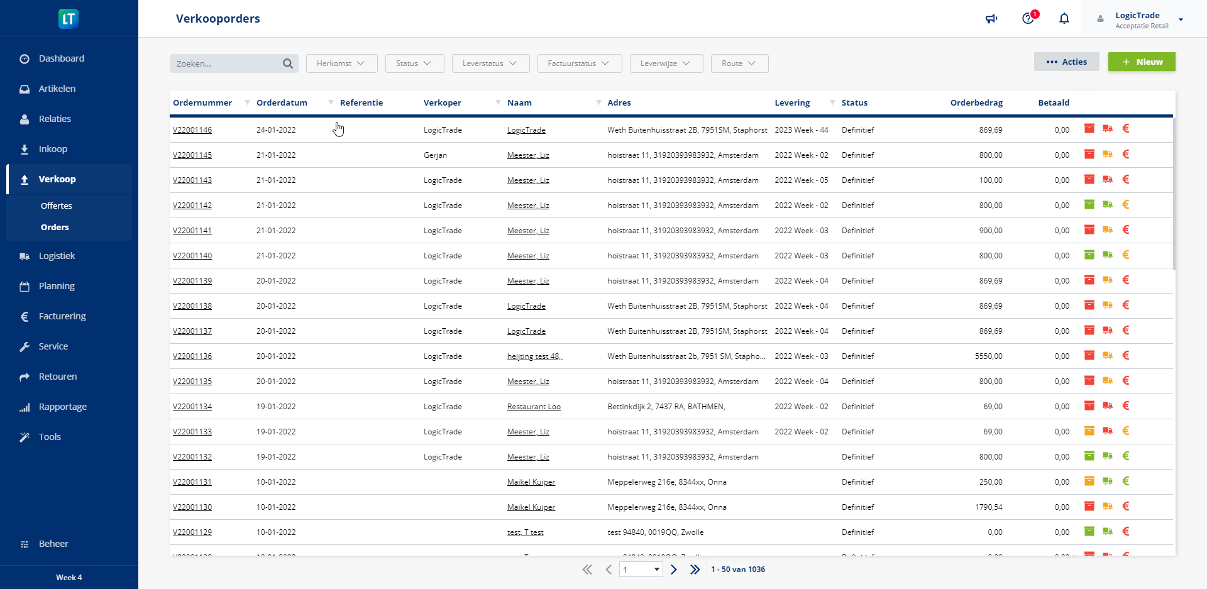The image size is (1207, 589).
Task: Open the help icon with notification badge
Action: (1028, 19)
